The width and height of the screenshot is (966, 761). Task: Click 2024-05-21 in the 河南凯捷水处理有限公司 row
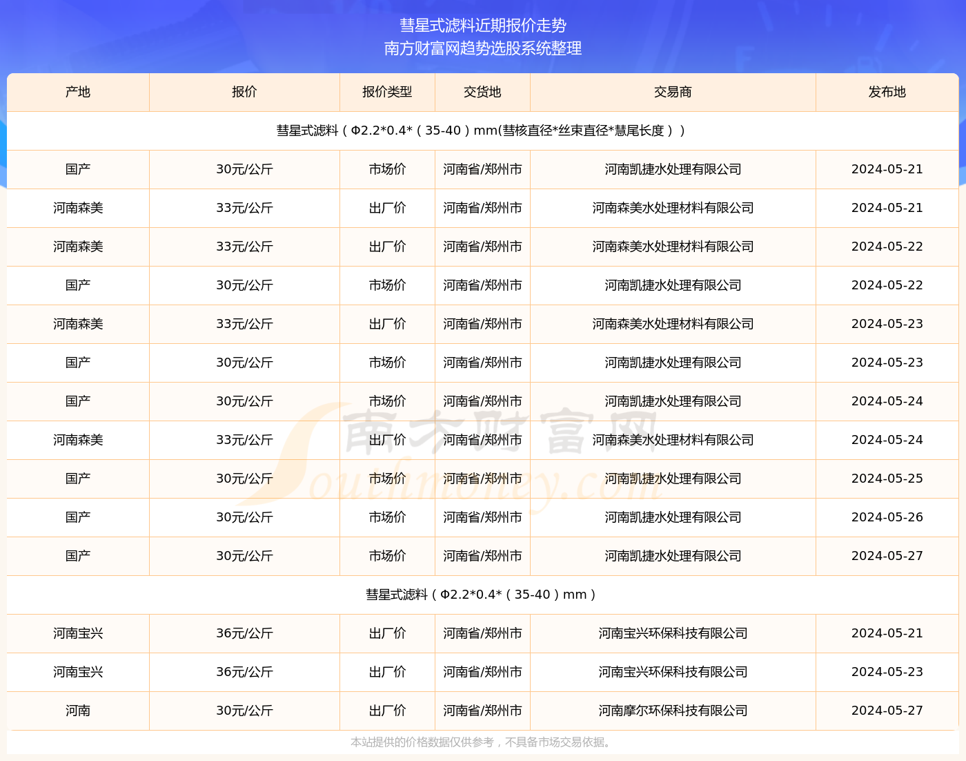tap(887, 169)
